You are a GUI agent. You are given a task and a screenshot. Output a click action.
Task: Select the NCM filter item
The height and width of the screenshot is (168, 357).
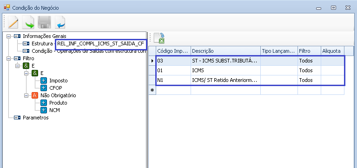pyautogui.click(x=55, y=111)
